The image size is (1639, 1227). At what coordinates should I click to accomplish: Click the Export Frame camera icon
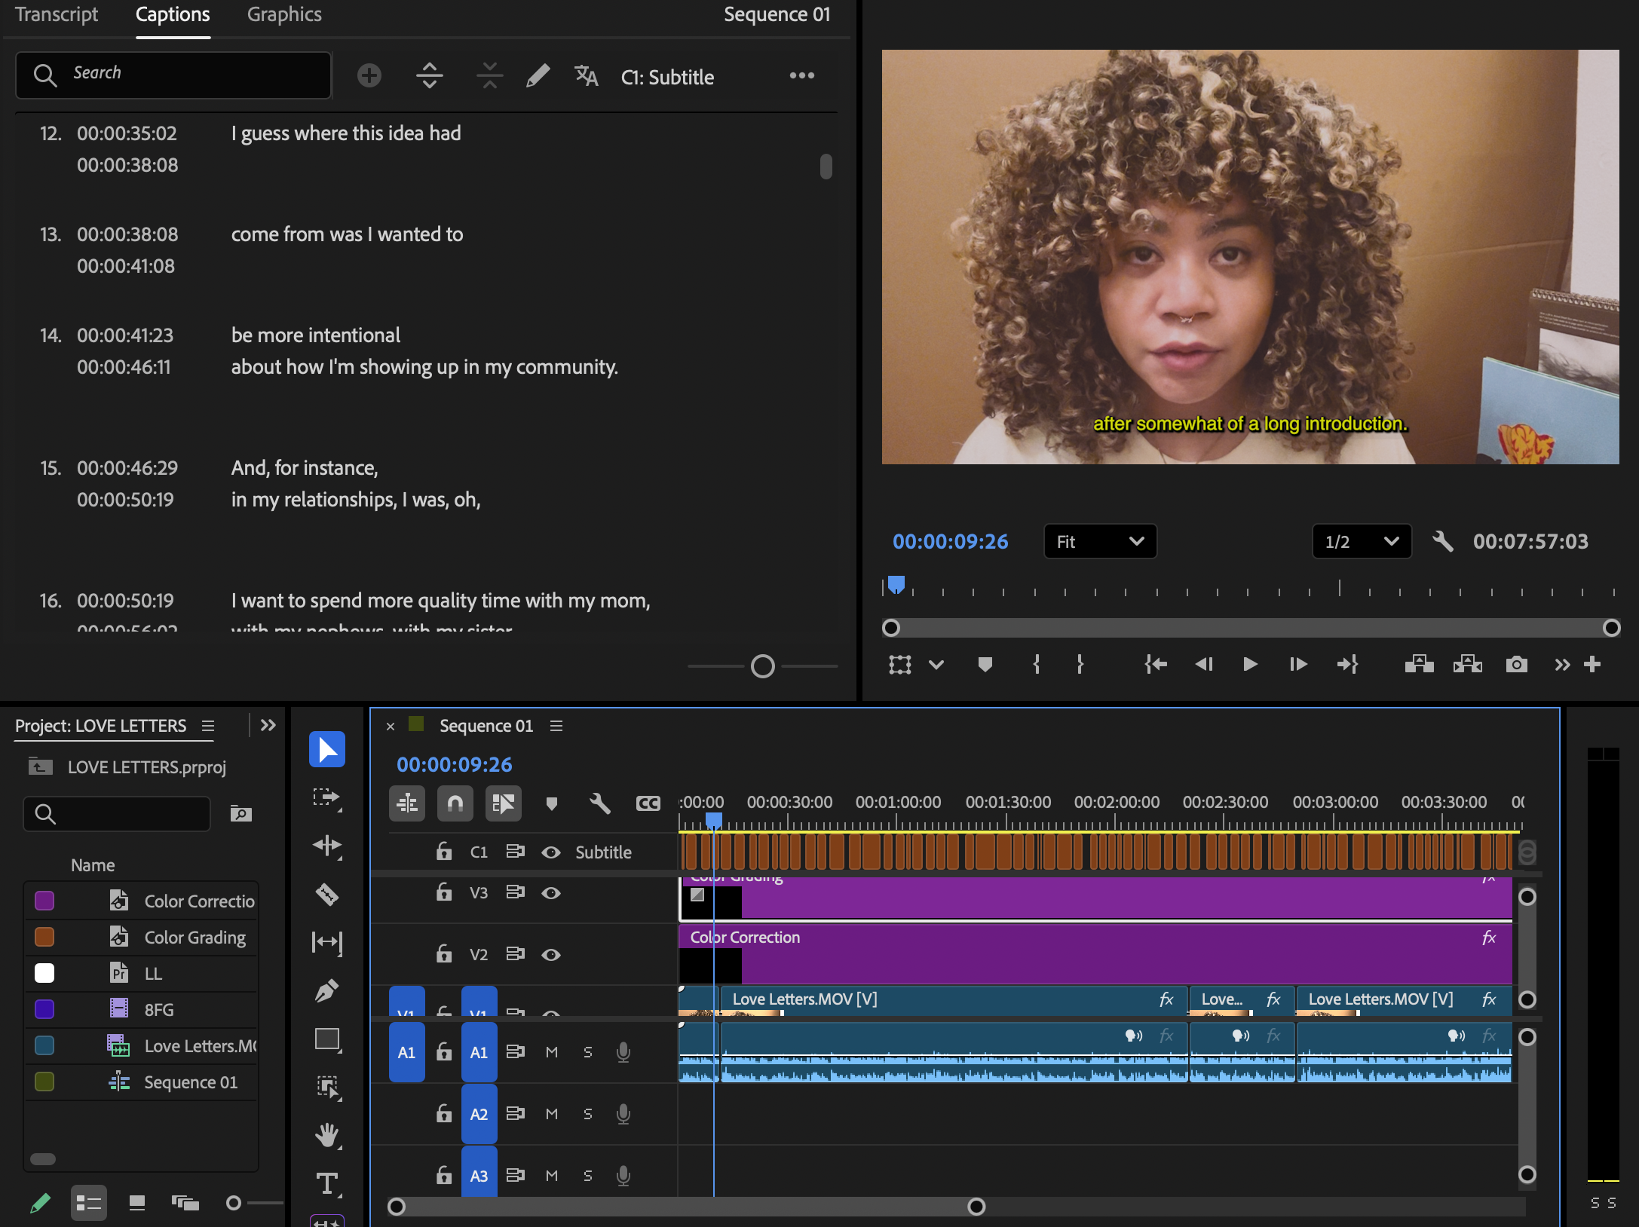pos(1516,664)
